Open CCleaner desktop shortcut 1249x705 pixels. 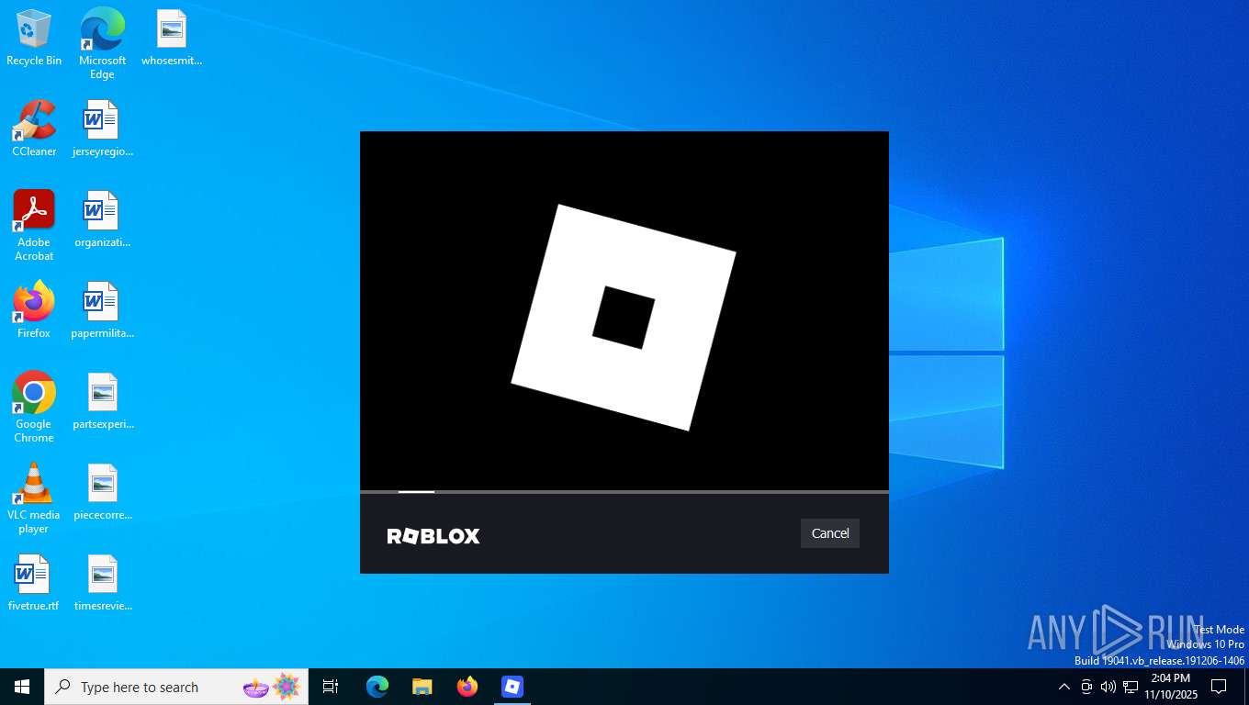(x=34, y=129)
